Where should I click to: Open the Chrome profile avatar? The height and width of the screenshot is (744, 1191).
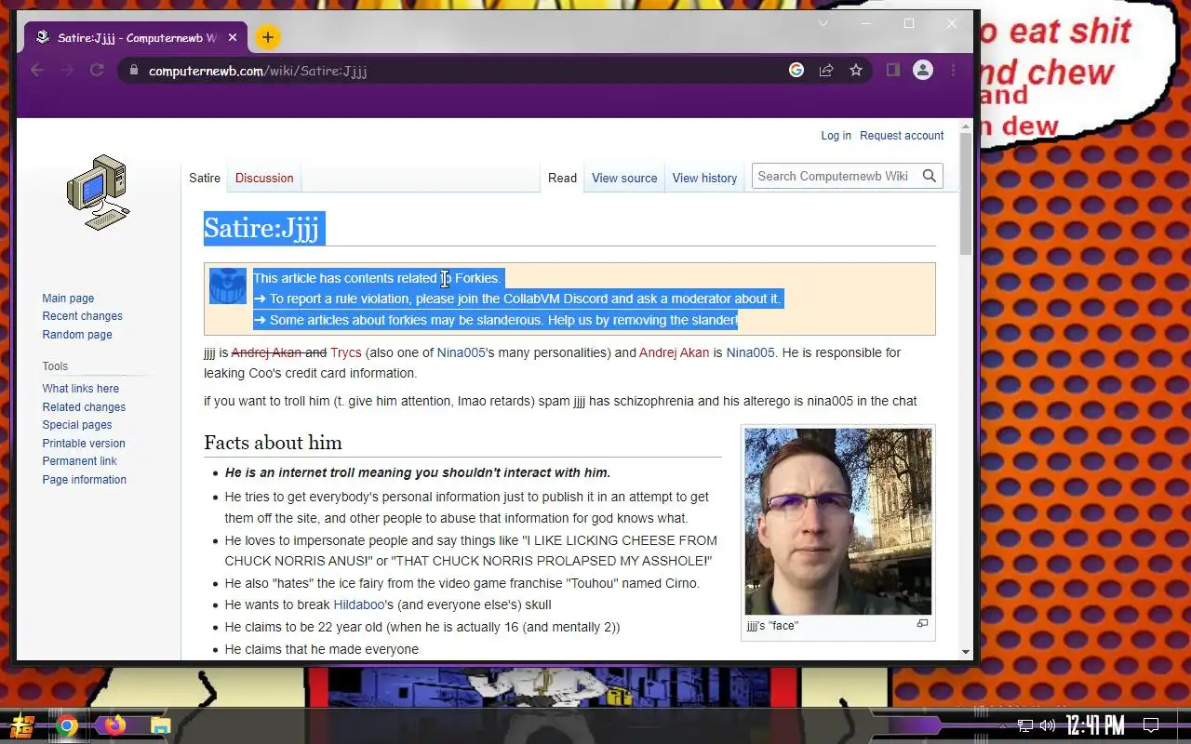coord(923,70)
